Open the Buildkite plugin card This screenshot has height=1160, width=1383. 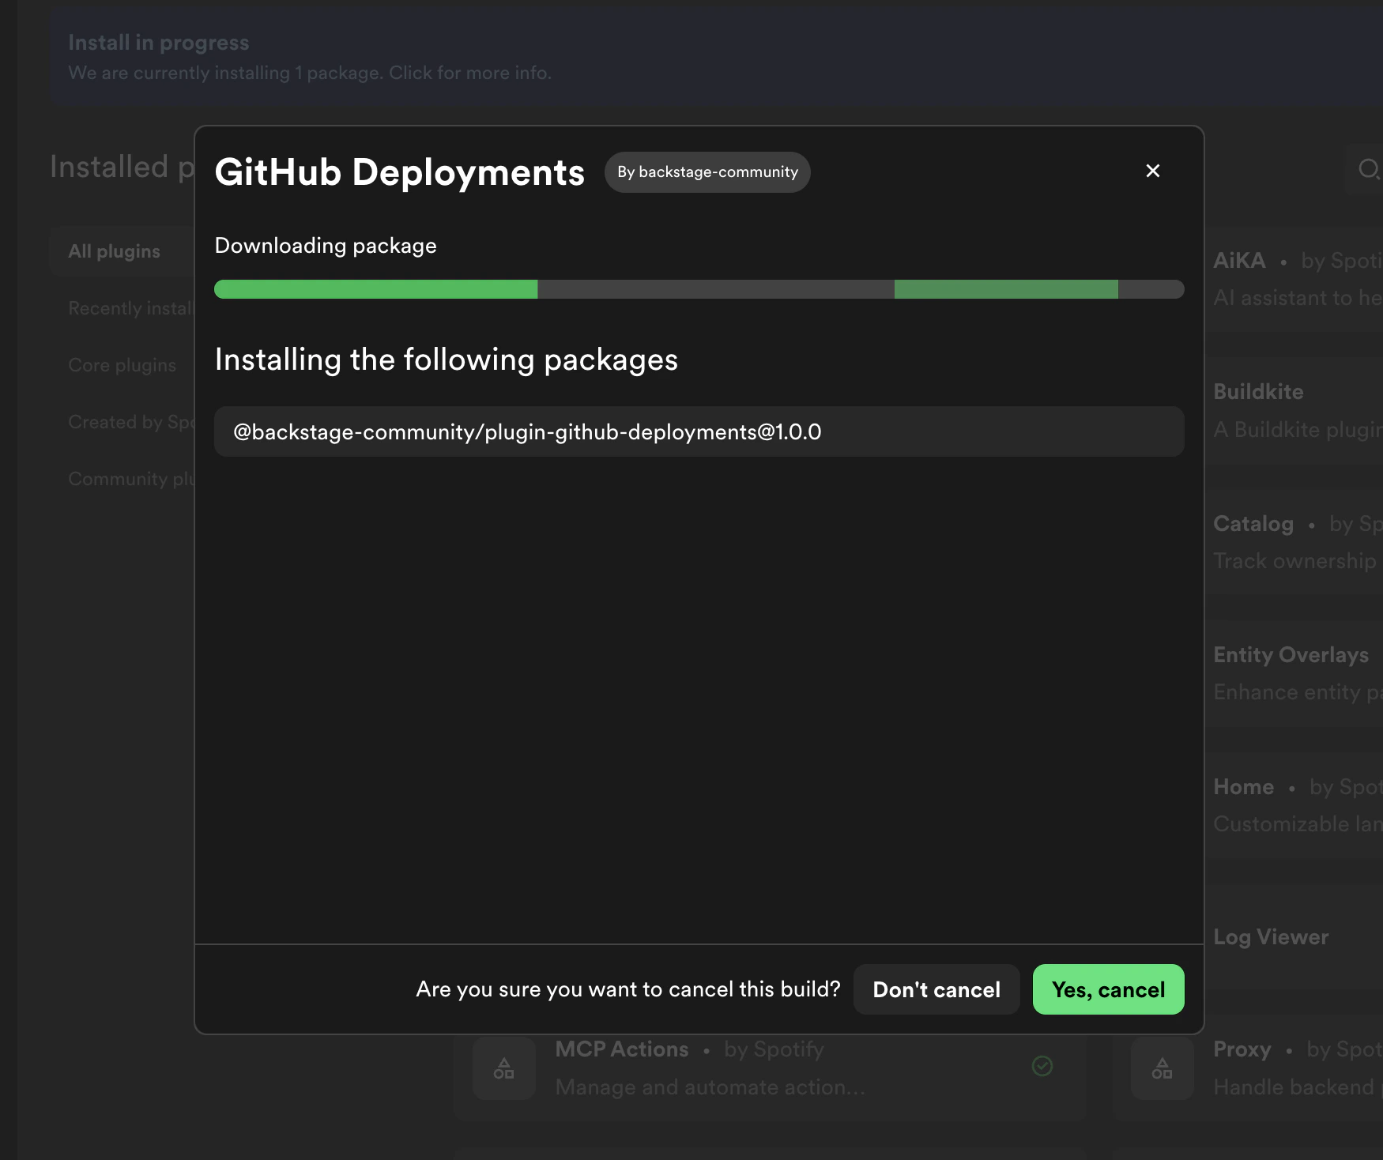click(1294, 410)
